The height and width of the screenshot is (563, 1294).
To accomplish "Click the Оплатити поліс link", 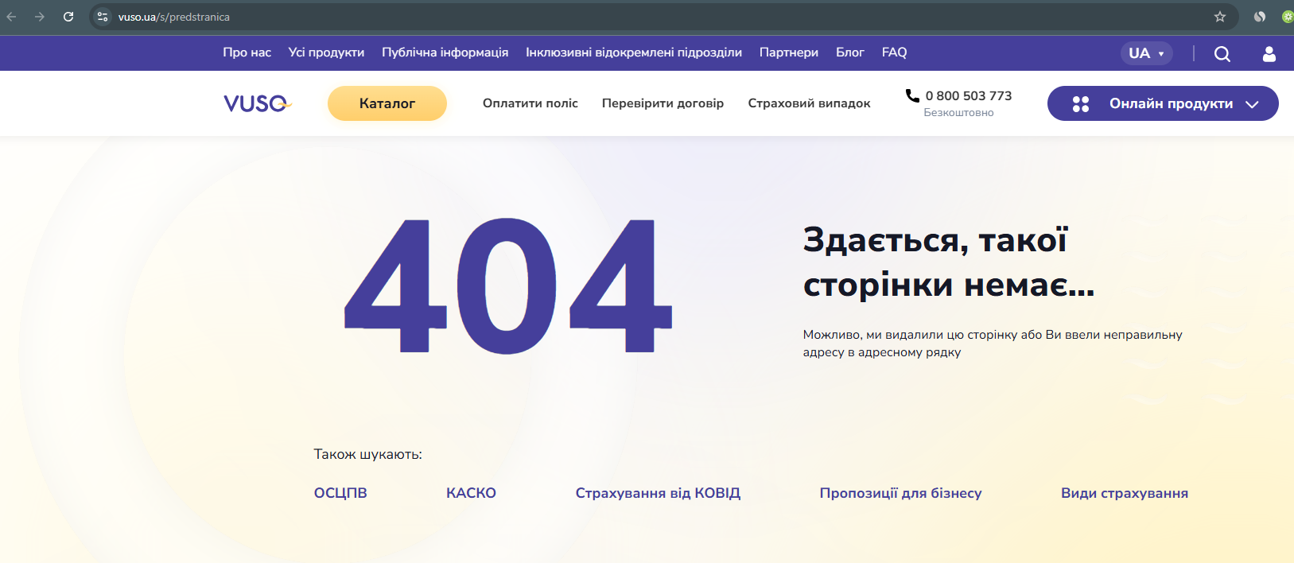I will (530, 103).
